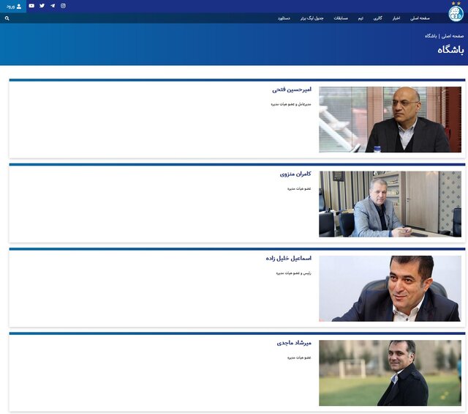The height and width of the screenshot is (414, 468).
Task: Open the Telegram channel icon
Action: pos(53,6)
